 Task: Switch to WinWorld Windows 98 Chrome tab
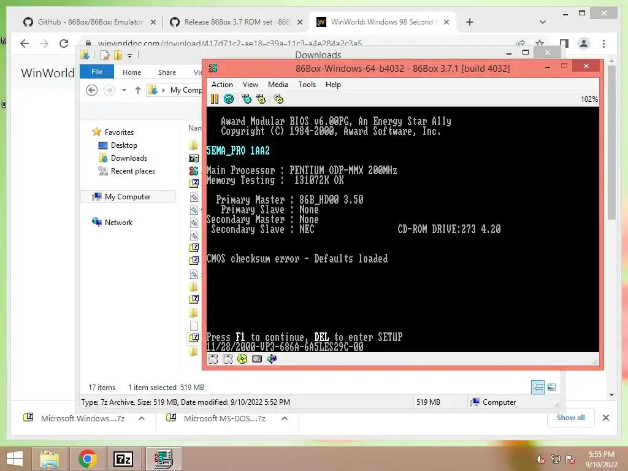(382, 21)
